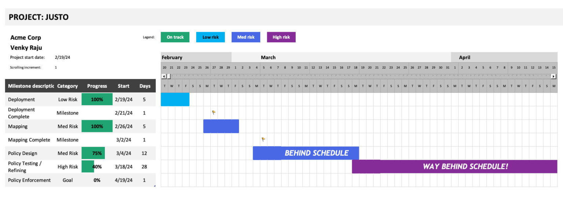This screenshot has width=563, height=197.
Task: Click the Mapping task Gantt bar
Action: 221,126
